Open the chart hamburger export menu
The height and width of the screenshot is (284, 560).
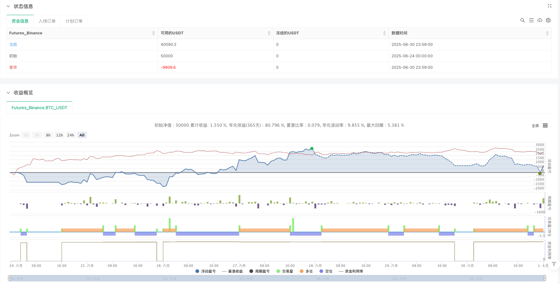pos(545,126)
